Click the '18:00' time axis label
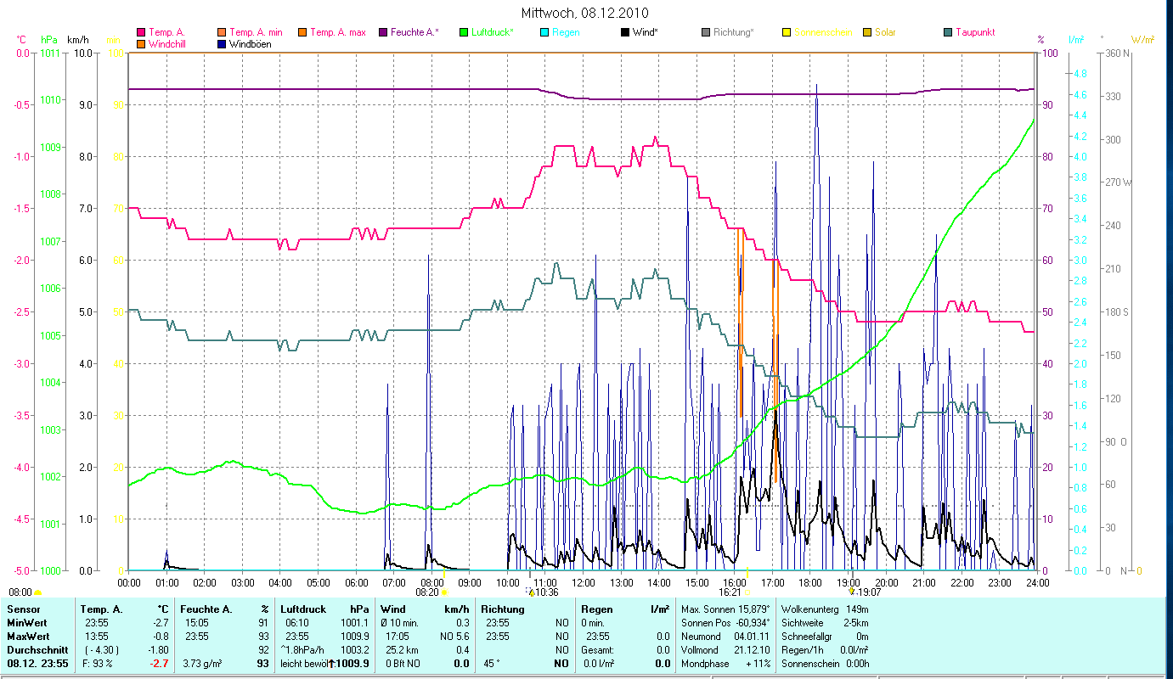This screenshot has height=679, width=1173. point(811,582)
